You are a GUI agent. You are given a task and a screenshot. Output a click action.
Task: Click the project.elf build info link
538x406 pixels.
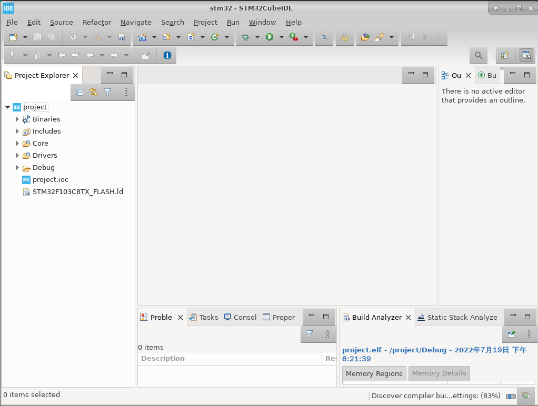tap(434, 354)
